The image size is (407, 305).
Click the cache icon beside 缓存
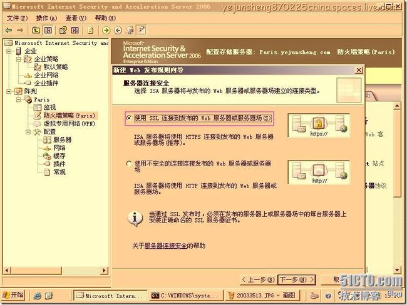click(x=47, y=156)
